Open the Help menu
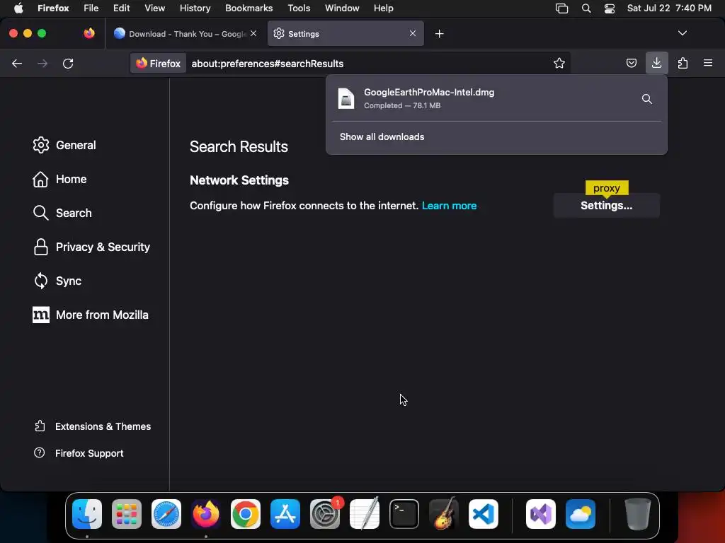 point(383,8)
